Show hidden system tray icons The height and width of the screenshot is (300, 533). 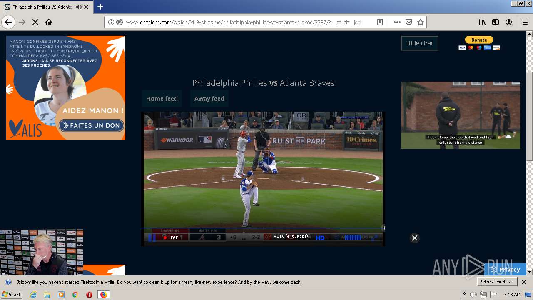464,295
